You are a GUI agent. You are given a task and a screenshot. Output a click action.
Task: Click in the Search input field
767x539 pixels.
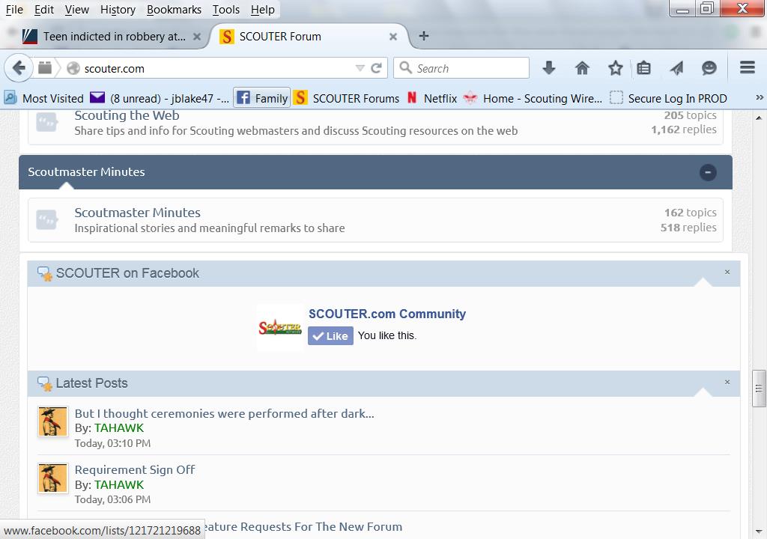click(468, 68)
